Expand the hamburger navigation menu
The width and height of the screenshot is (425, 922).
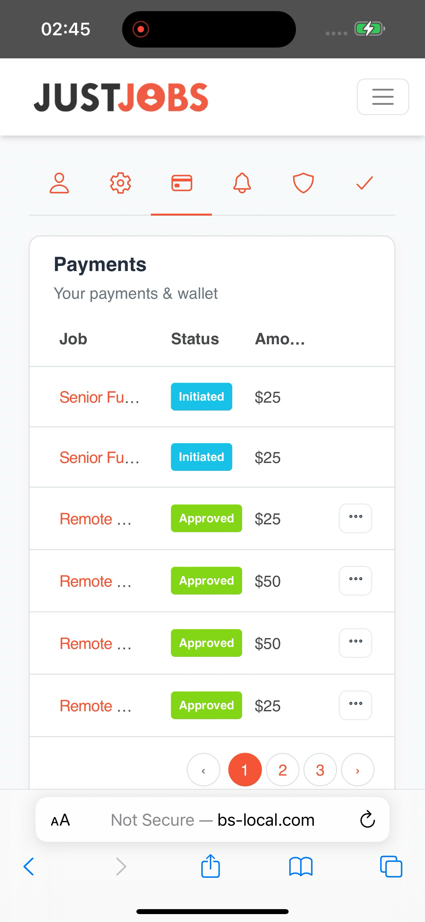383,97
